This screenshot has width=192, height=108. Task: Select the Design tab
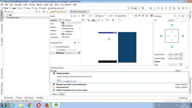[x=55, y=94]
